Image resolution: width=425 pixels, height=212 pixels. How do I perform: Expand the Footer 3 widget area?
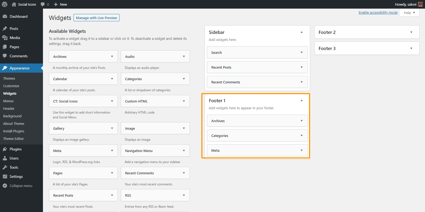click(x=411, y=48)
